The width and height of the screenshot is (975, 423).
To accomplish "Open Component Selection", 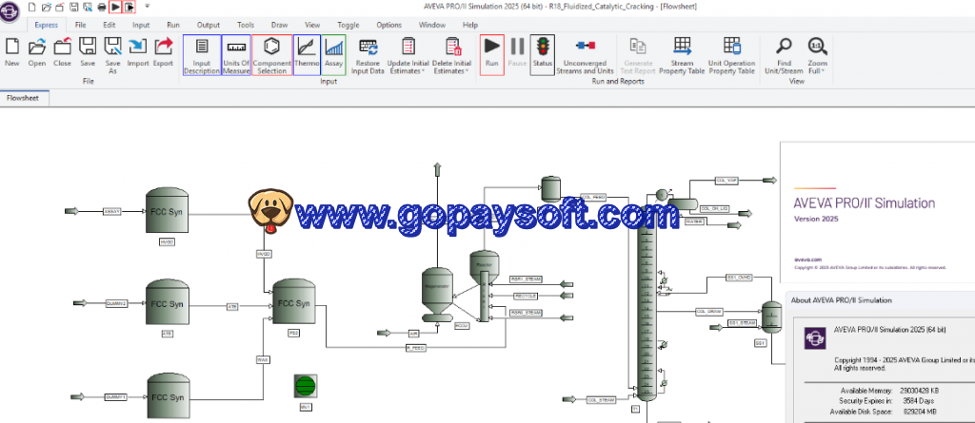I will point(271,55).
